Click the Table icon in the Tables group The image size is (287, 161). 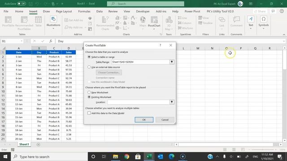pos(38,21)
